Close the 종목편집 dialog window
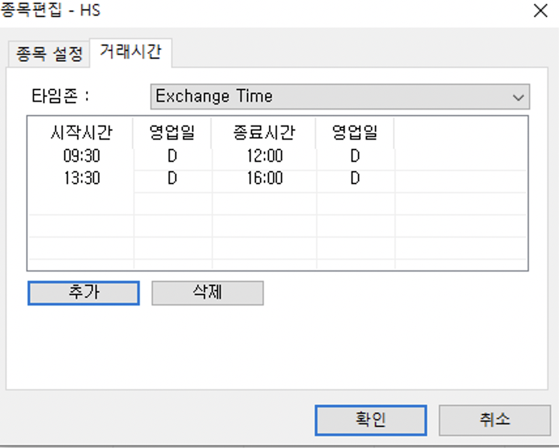 540,11
